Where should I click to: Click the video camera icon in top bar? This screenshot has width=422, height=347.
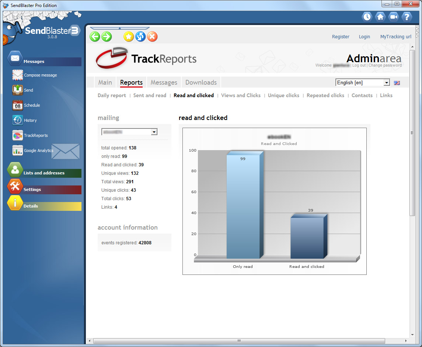point(394,17)
